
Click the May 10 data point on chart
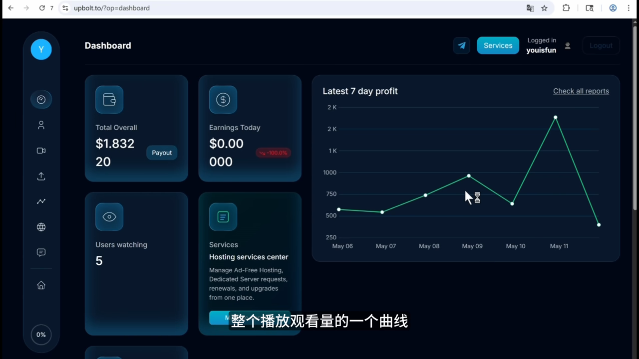coord(512,203)
